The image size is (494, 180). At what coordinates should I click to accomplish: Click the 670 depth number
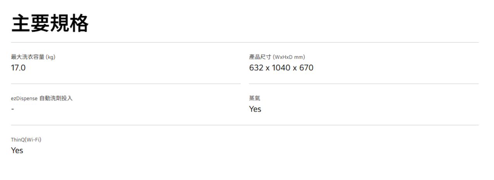[306, 68]
